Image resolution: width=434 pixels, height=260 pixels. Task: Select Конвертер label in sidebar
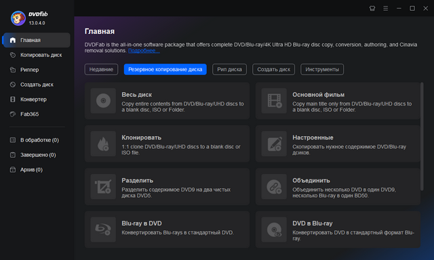(33, 99)
